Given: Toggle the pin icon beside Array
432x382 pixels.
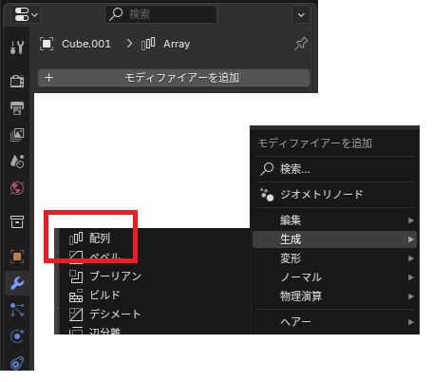Looking at the screenshot, I should [301, 44].
